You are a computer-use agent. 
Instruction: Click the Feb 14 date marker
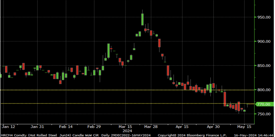[x=66, y=126]
